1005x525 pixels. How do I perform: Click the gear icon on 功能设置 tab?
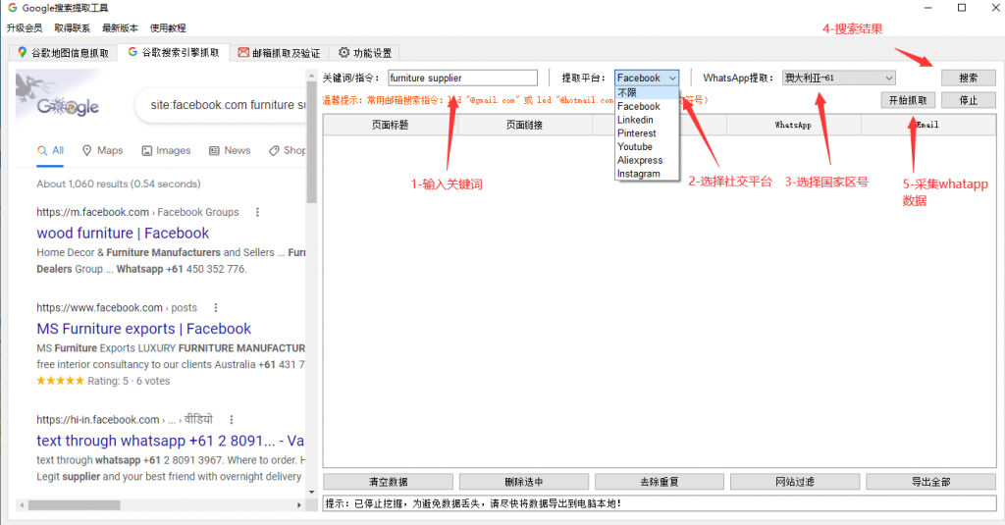344,52
